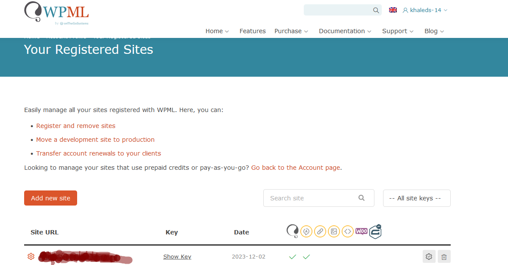Click the Media Translation image icon
508x265 pixels.
(333, 232)
